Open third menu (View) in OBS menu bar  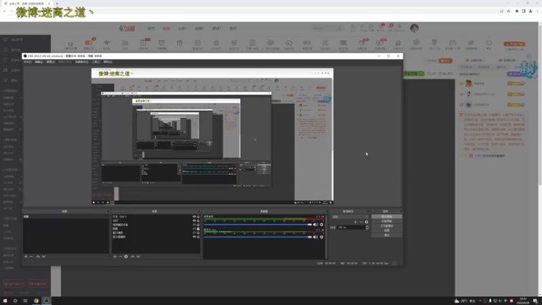point(50,62)
